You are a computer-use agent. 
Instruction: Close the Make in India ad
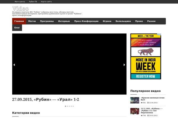[160, 34]
